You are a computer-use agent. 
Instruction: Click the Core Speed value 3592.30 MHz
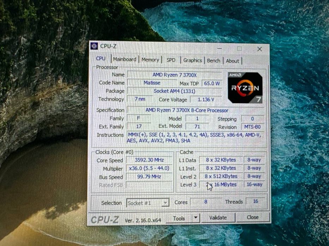click(x=149, y=160)
